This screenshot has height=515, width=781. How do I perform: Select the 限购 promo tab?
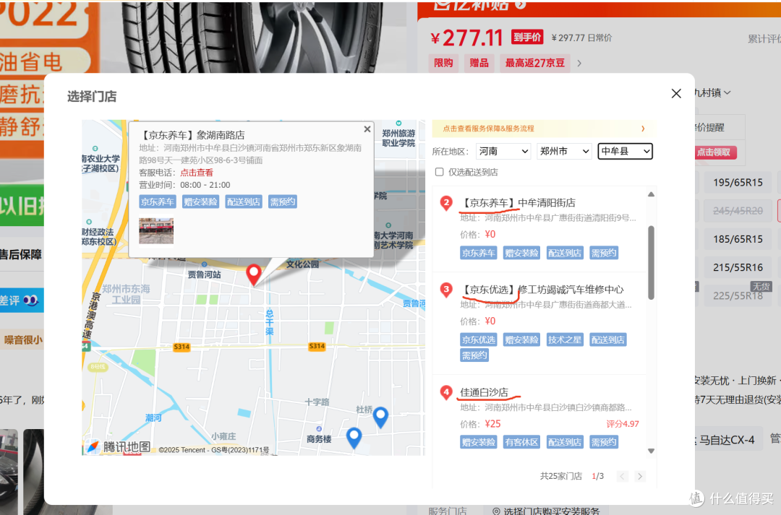(x=443, y=63)
